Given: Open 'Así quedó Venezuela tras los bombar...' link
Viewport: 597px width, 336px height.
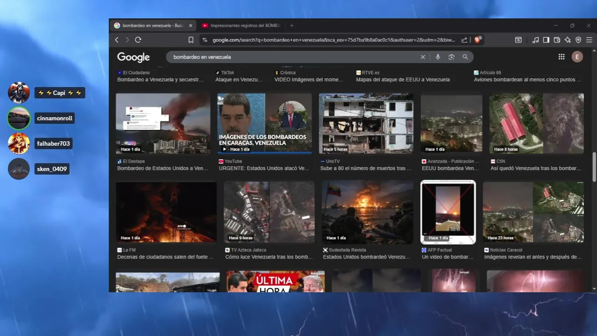Looking at the screenshot, I should (x=536, y=168).
